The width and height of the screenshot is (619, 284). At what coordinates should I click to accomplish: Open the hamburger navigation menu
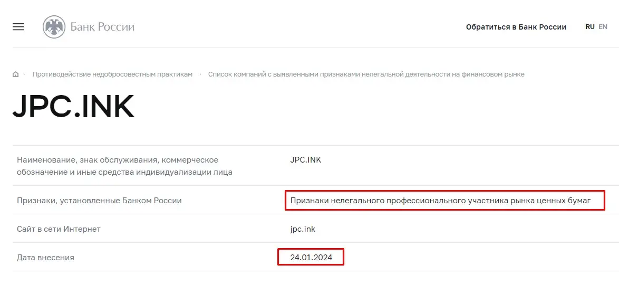[18, 27]
